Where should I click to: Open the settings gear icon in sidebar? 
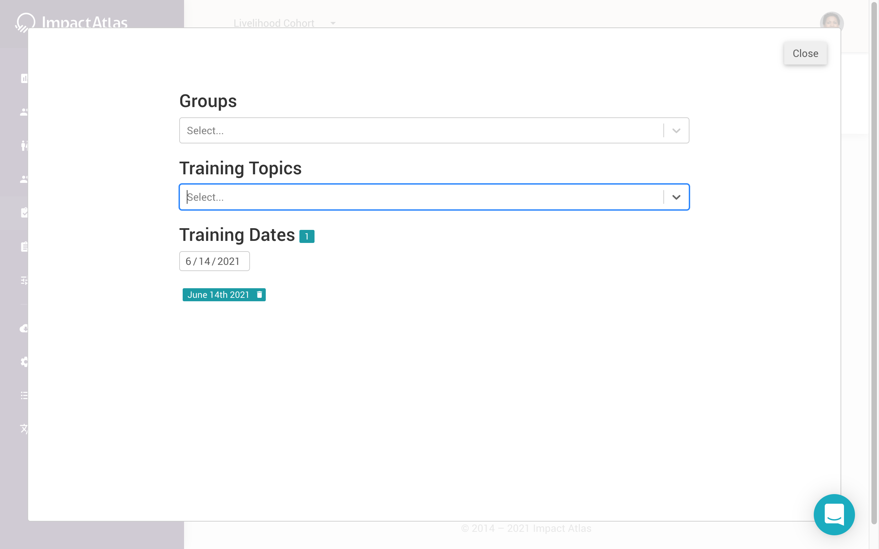tap(24, 362)
